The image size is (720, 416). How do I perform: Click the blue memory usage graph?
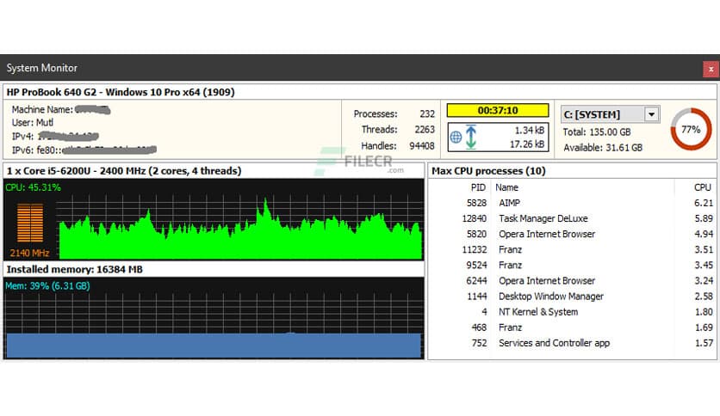[x=214, y=327]
